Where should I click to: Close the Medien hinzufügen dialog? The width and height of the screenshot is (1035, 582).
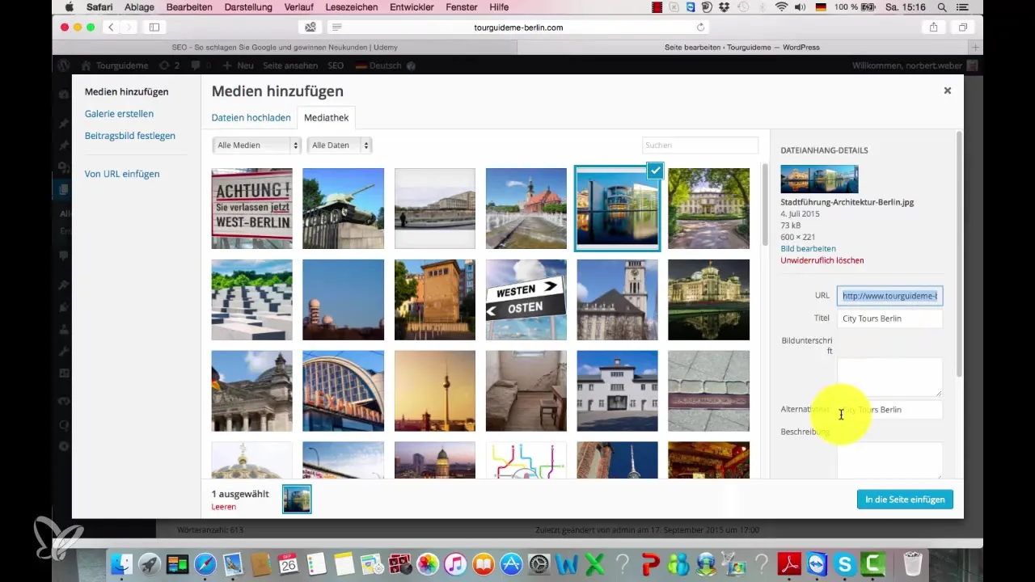[947, 91]
